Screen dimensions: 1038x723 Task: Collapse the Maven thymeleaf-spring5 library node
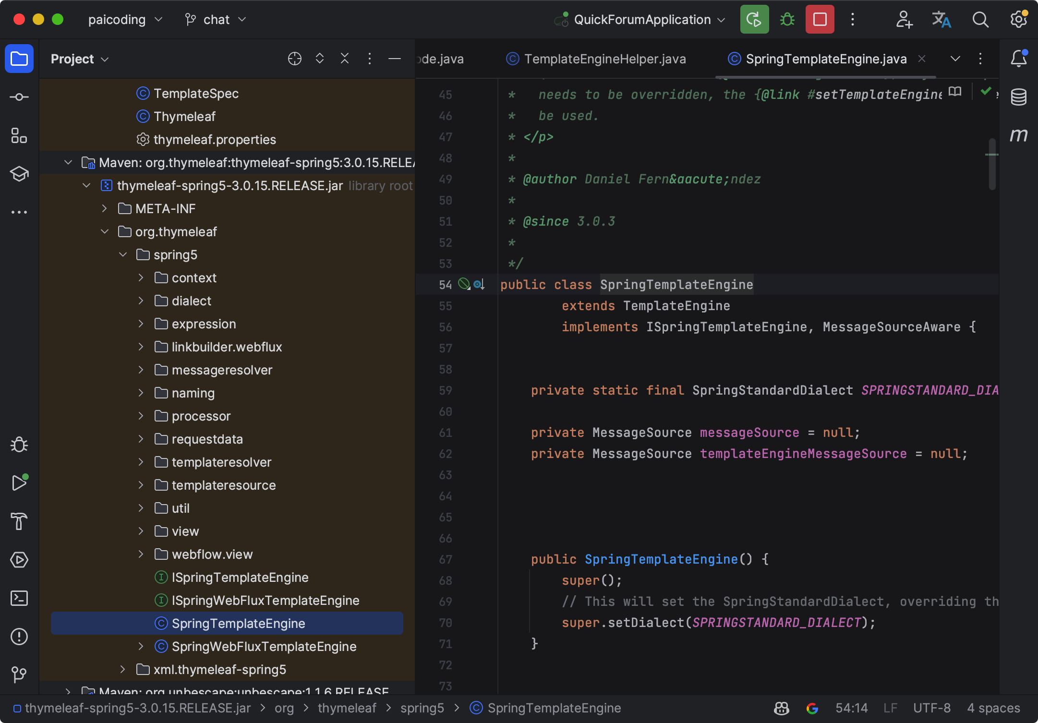point(68,163)
